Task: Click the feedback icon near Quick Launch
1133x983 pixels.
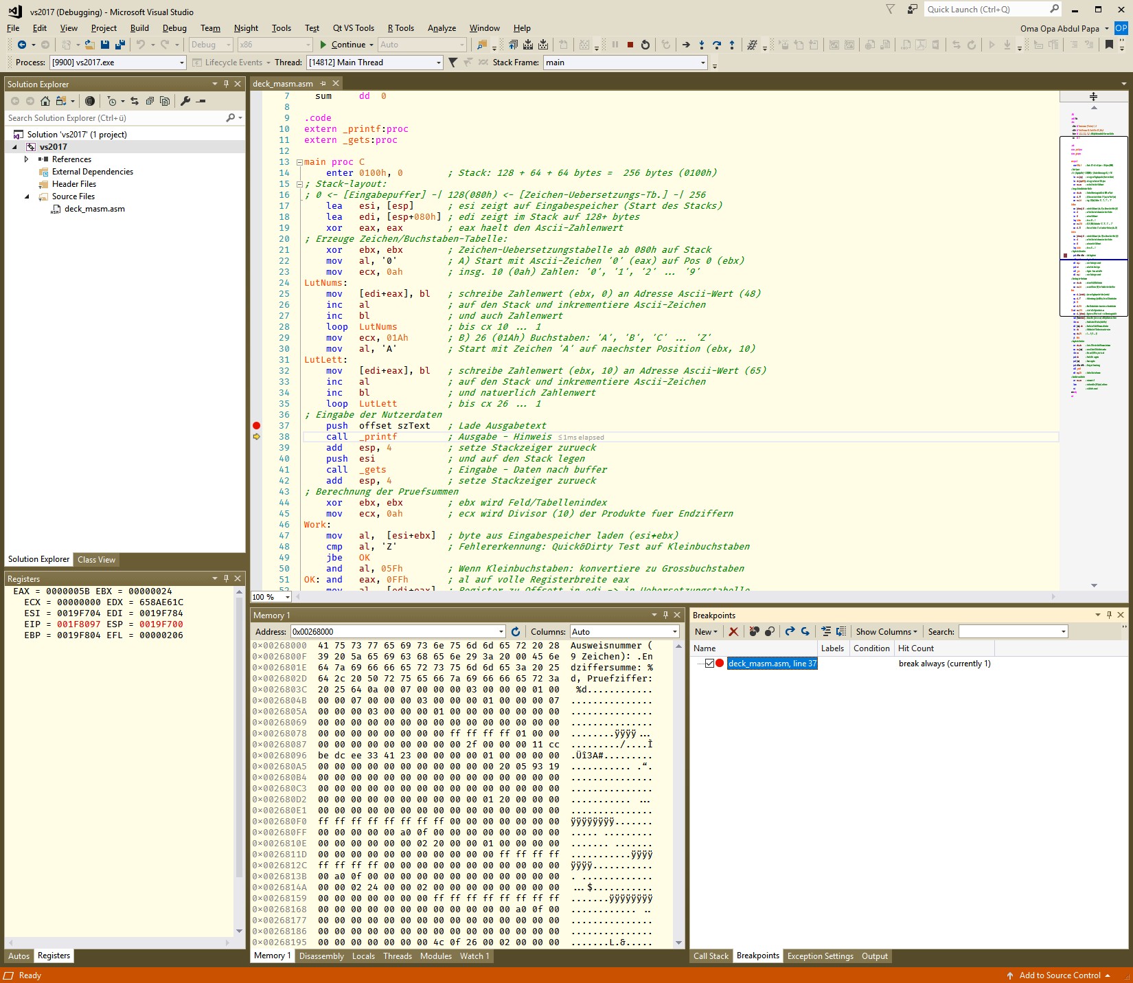Action: coord(912,10)
